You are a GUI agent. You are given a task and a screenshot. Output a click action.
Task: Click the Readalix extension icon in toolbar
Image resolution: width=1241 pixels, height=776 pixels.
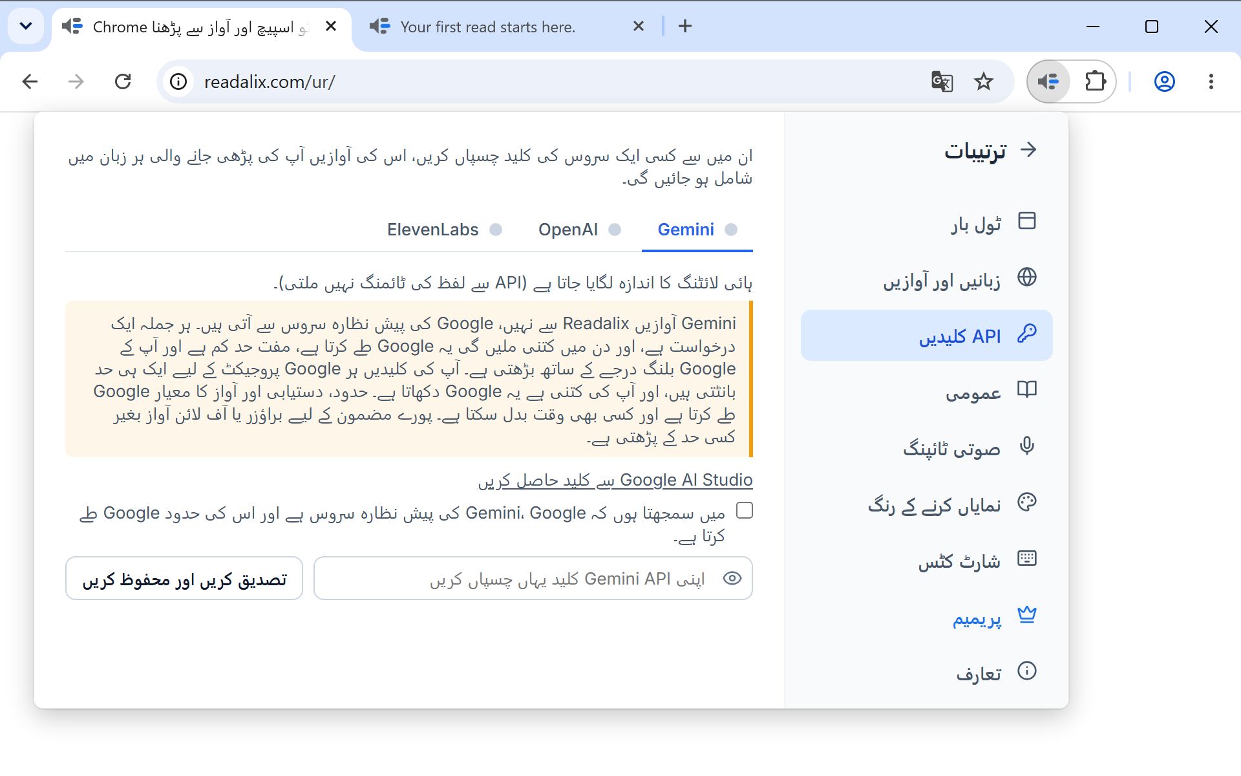1048,81
